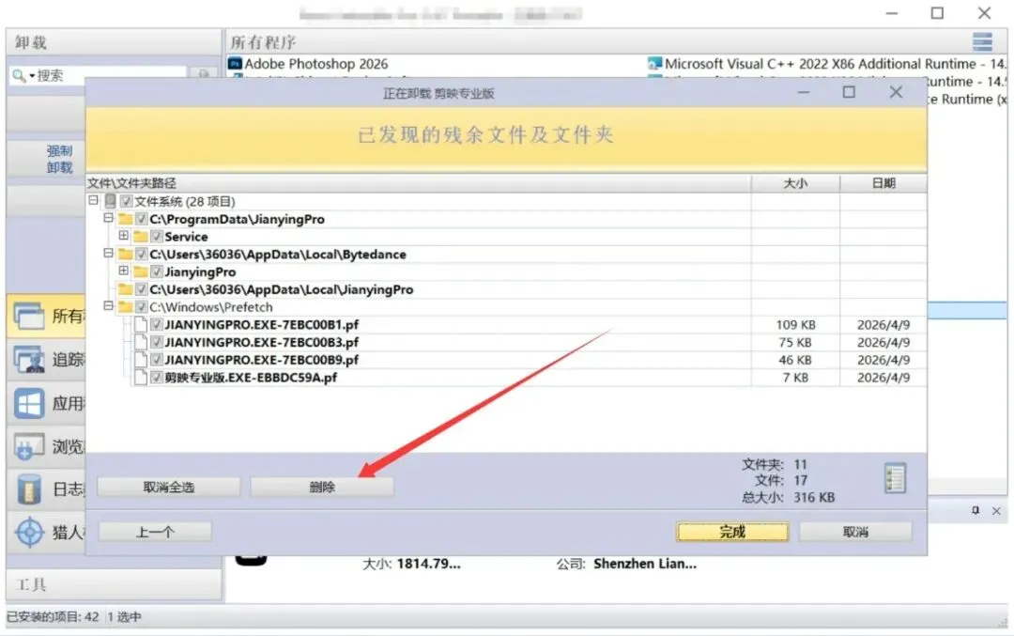Open the 猎人 target sidebar icon
The height and width of the screenshot is (636, 1014).
[29, 533]
